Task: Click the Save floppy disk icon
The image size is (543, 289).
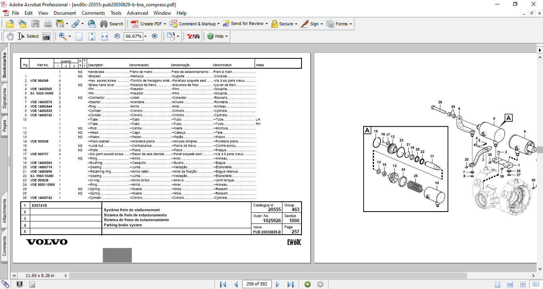Action: pos(35,24)
